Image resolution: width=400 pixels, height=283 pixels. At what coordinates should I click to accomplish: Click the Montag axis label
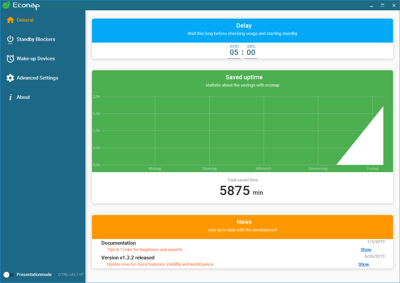[x=155, y=168]
